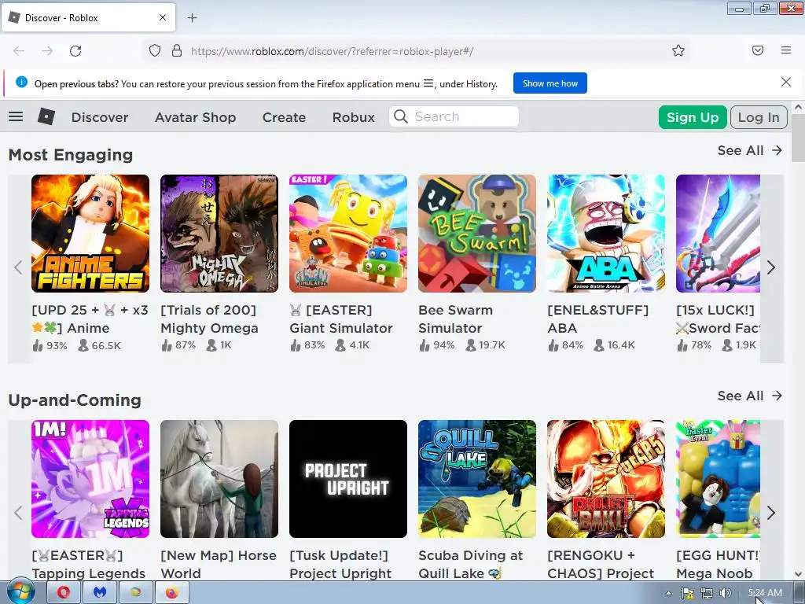Show hidden system tray icons
The image size is (805, 604).
pos(668,593)
